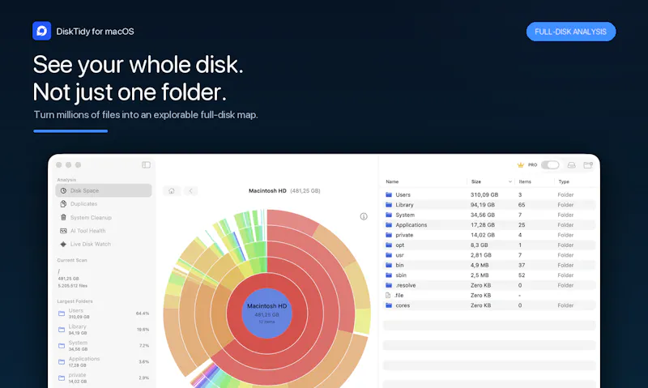Select the Applications row in table
This screenshot has height=388, width=648.
(x=490, y=225)
